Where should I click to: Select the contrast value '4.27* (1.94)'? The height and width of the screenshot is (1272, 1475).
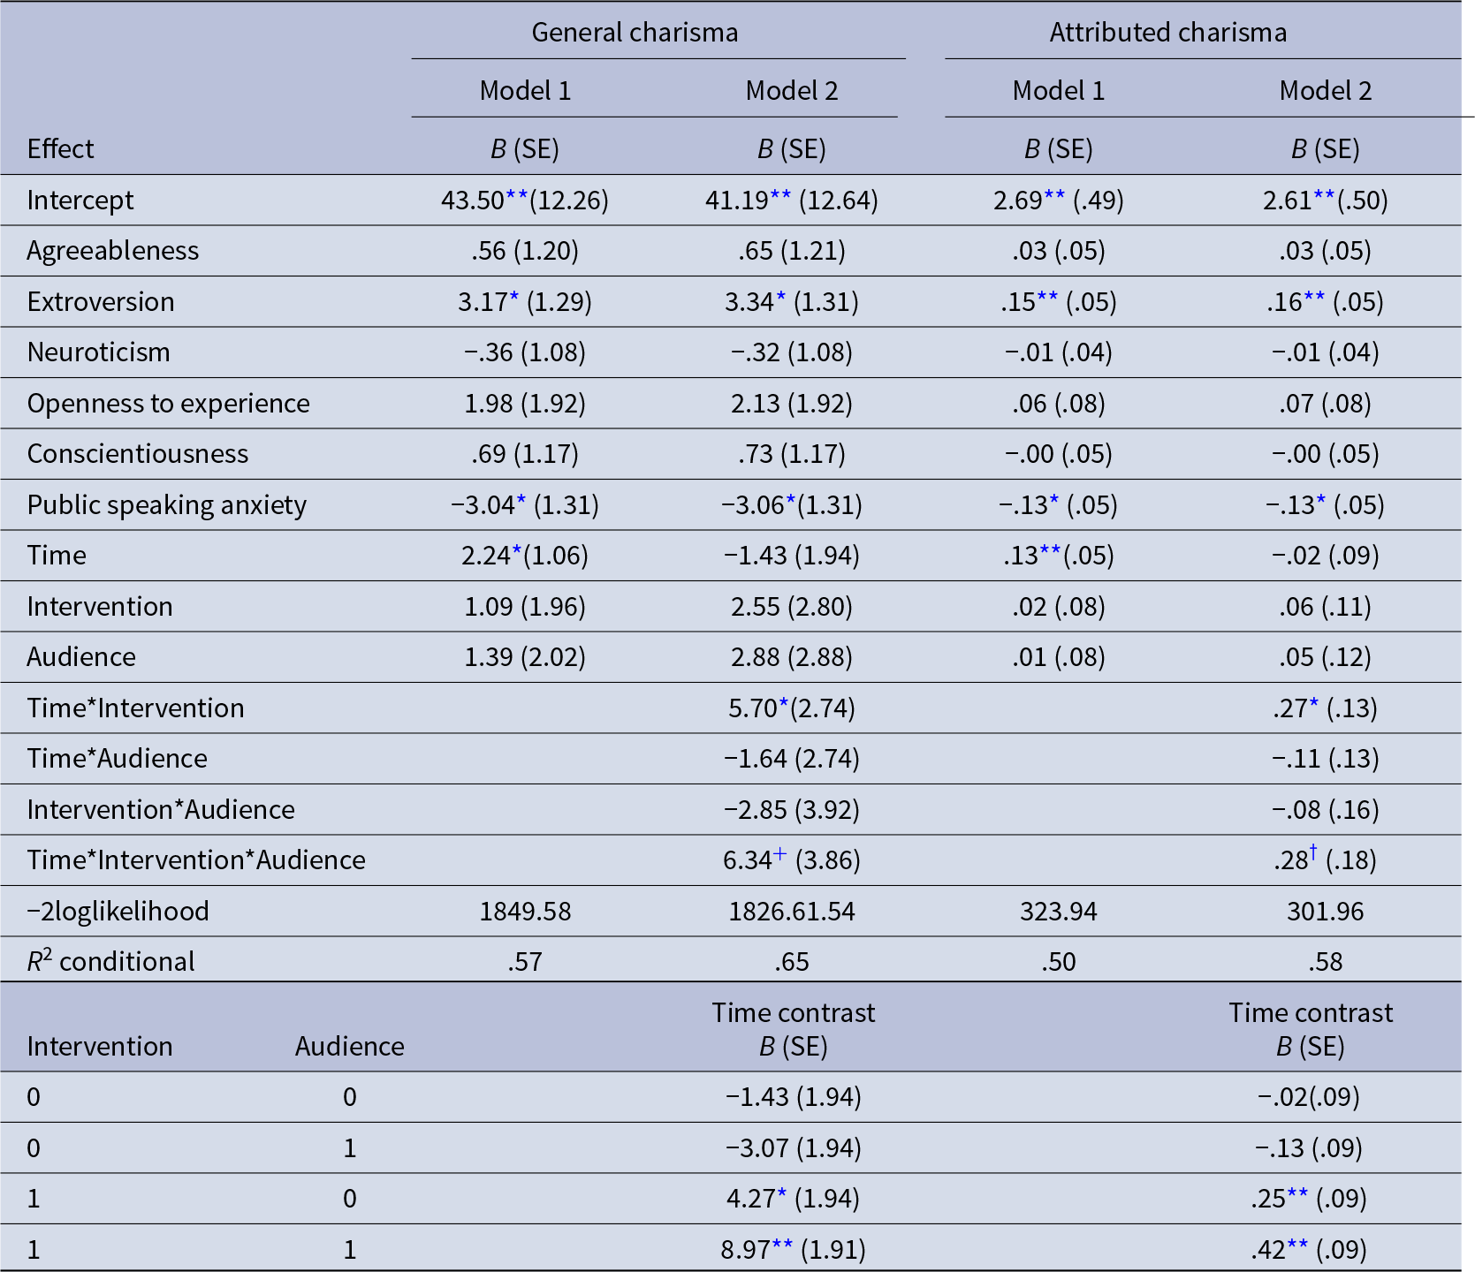(x=794, y=1199)
